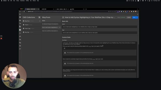The width and height of the screenshot is (161, 90).
Task: Select the Project Tags collection
Action: coord(32,28)
